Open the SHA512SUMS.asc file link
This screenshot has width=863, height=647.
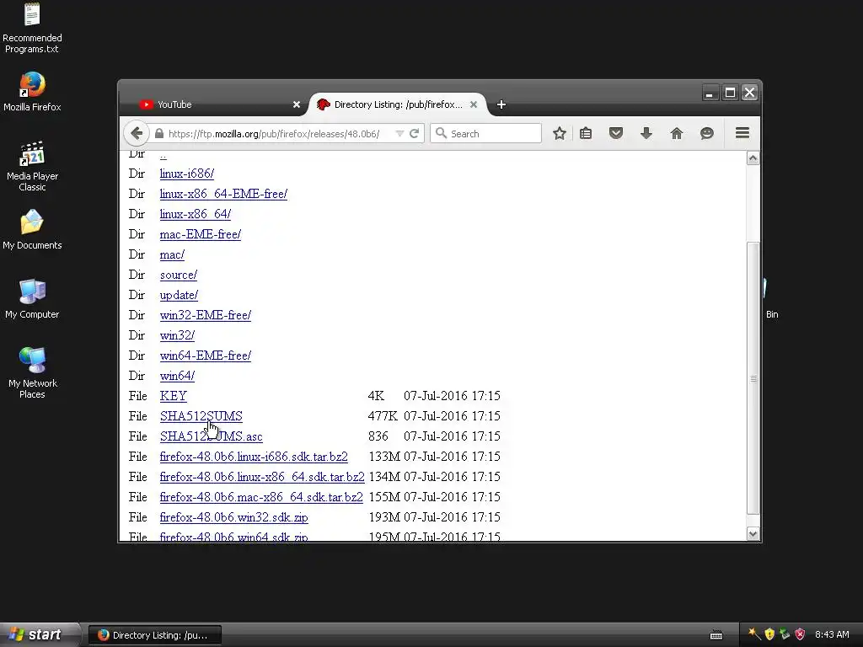[212, 437]
